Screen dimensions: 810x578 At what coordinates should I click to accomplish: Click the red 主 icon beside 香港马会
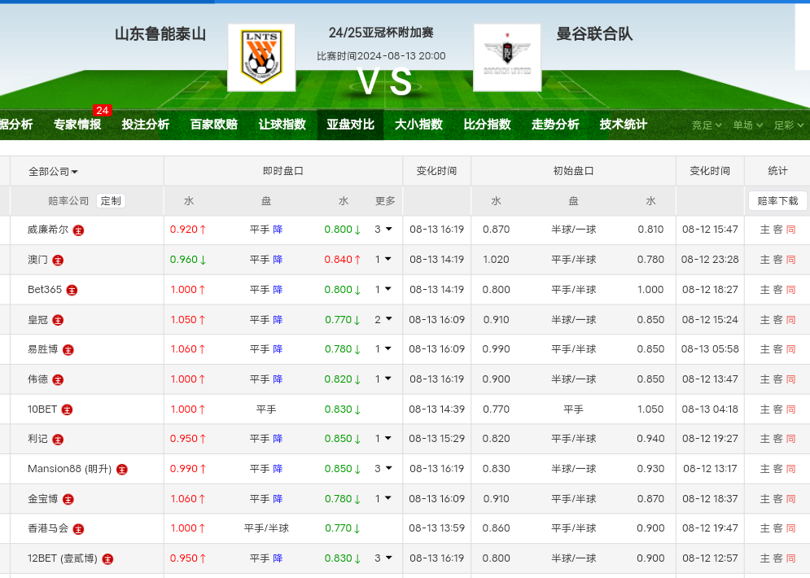(x=78, y=528)
